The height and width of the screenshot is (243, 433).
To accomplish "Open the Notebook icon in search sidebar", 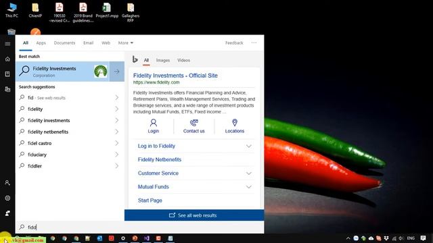I will click(7, 74).
